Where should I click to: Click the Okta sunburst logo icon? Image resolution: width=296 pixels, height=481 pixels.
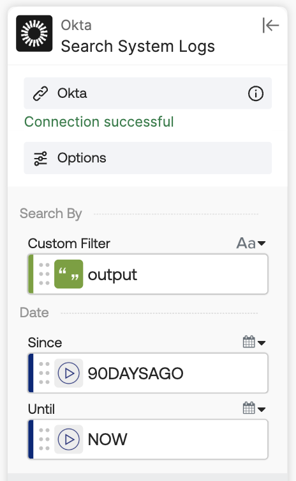34,33
